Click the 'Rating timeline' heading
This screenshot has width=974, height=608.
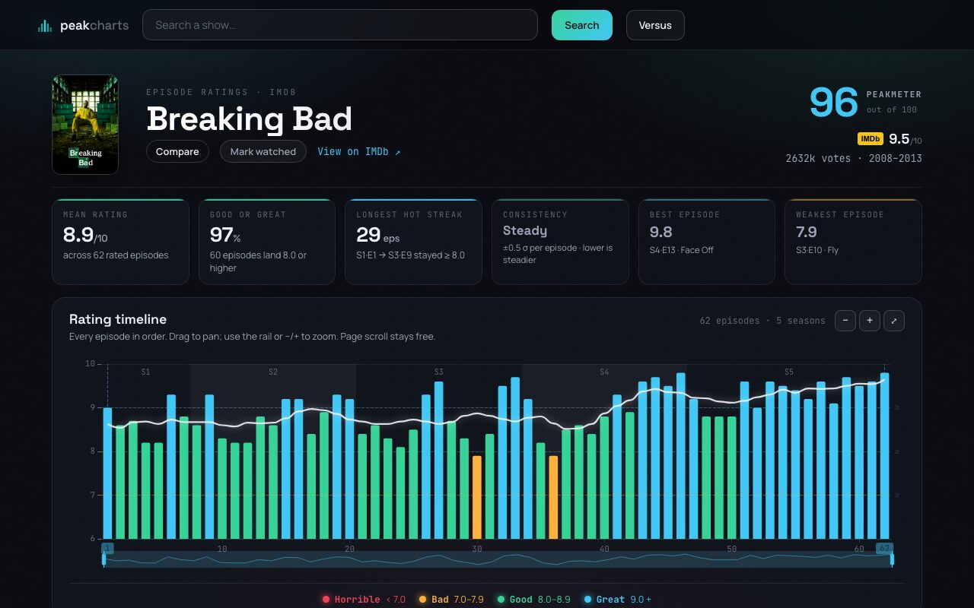point(118,319)
